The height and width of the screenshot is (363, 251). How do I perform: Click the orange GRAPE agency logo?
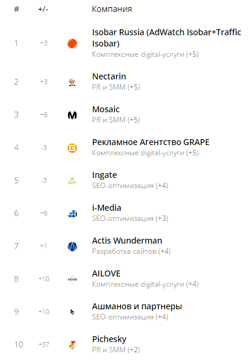click(72, 148)
